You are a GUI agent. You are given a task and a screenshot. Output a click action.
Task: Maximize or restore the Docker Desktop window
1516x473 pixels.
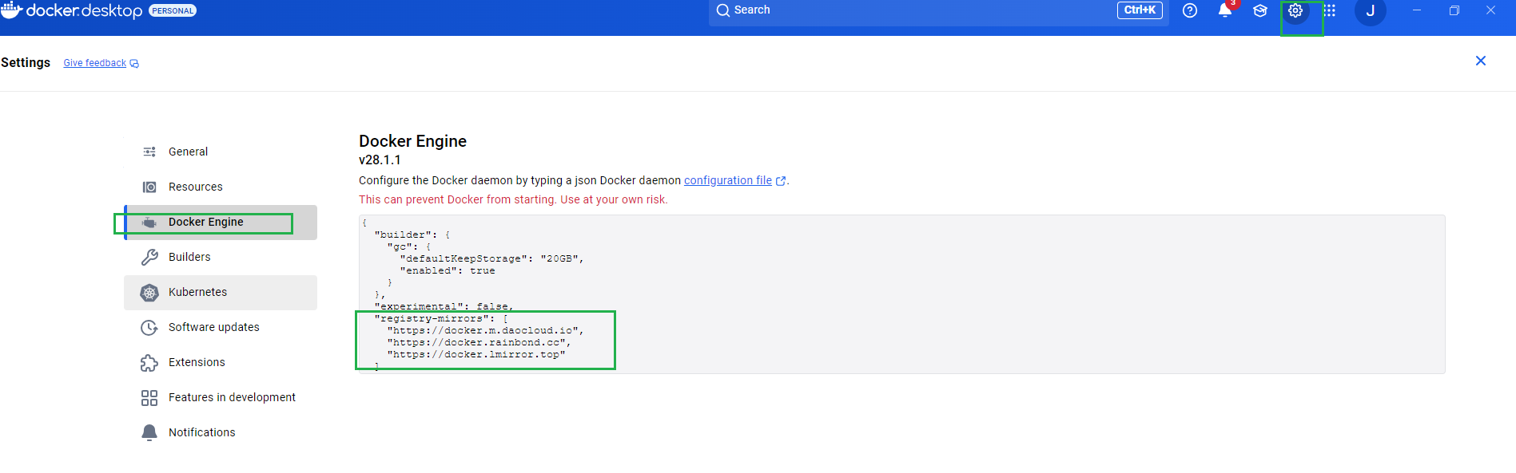[1454, 10]
